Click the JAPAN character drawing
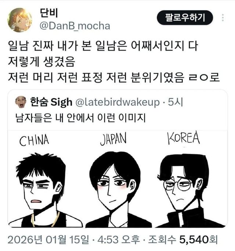 (x=118, y=189)
